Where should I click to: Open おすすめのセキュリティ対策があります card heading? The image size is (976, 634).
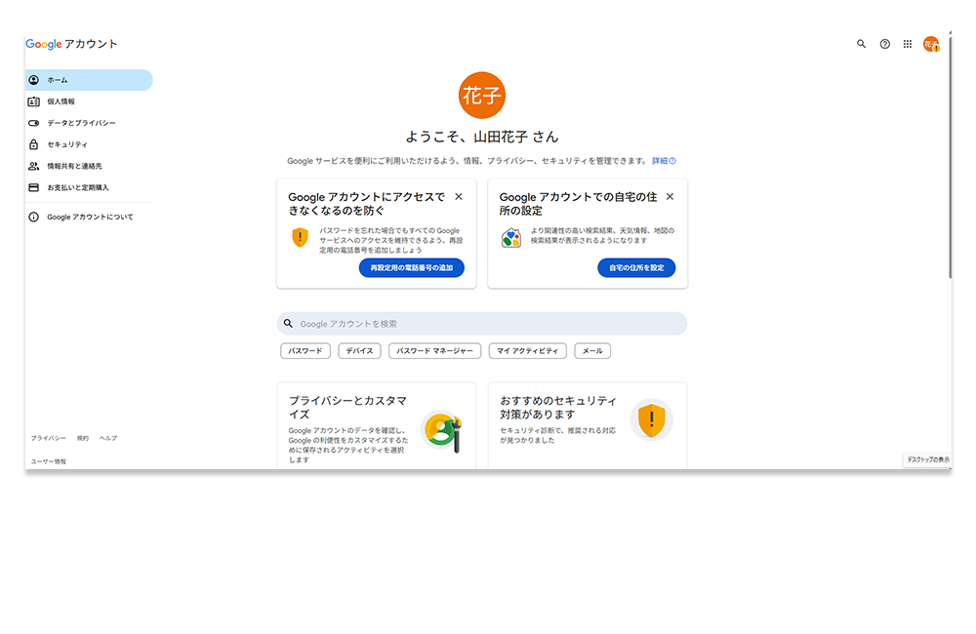pos(557,408)
